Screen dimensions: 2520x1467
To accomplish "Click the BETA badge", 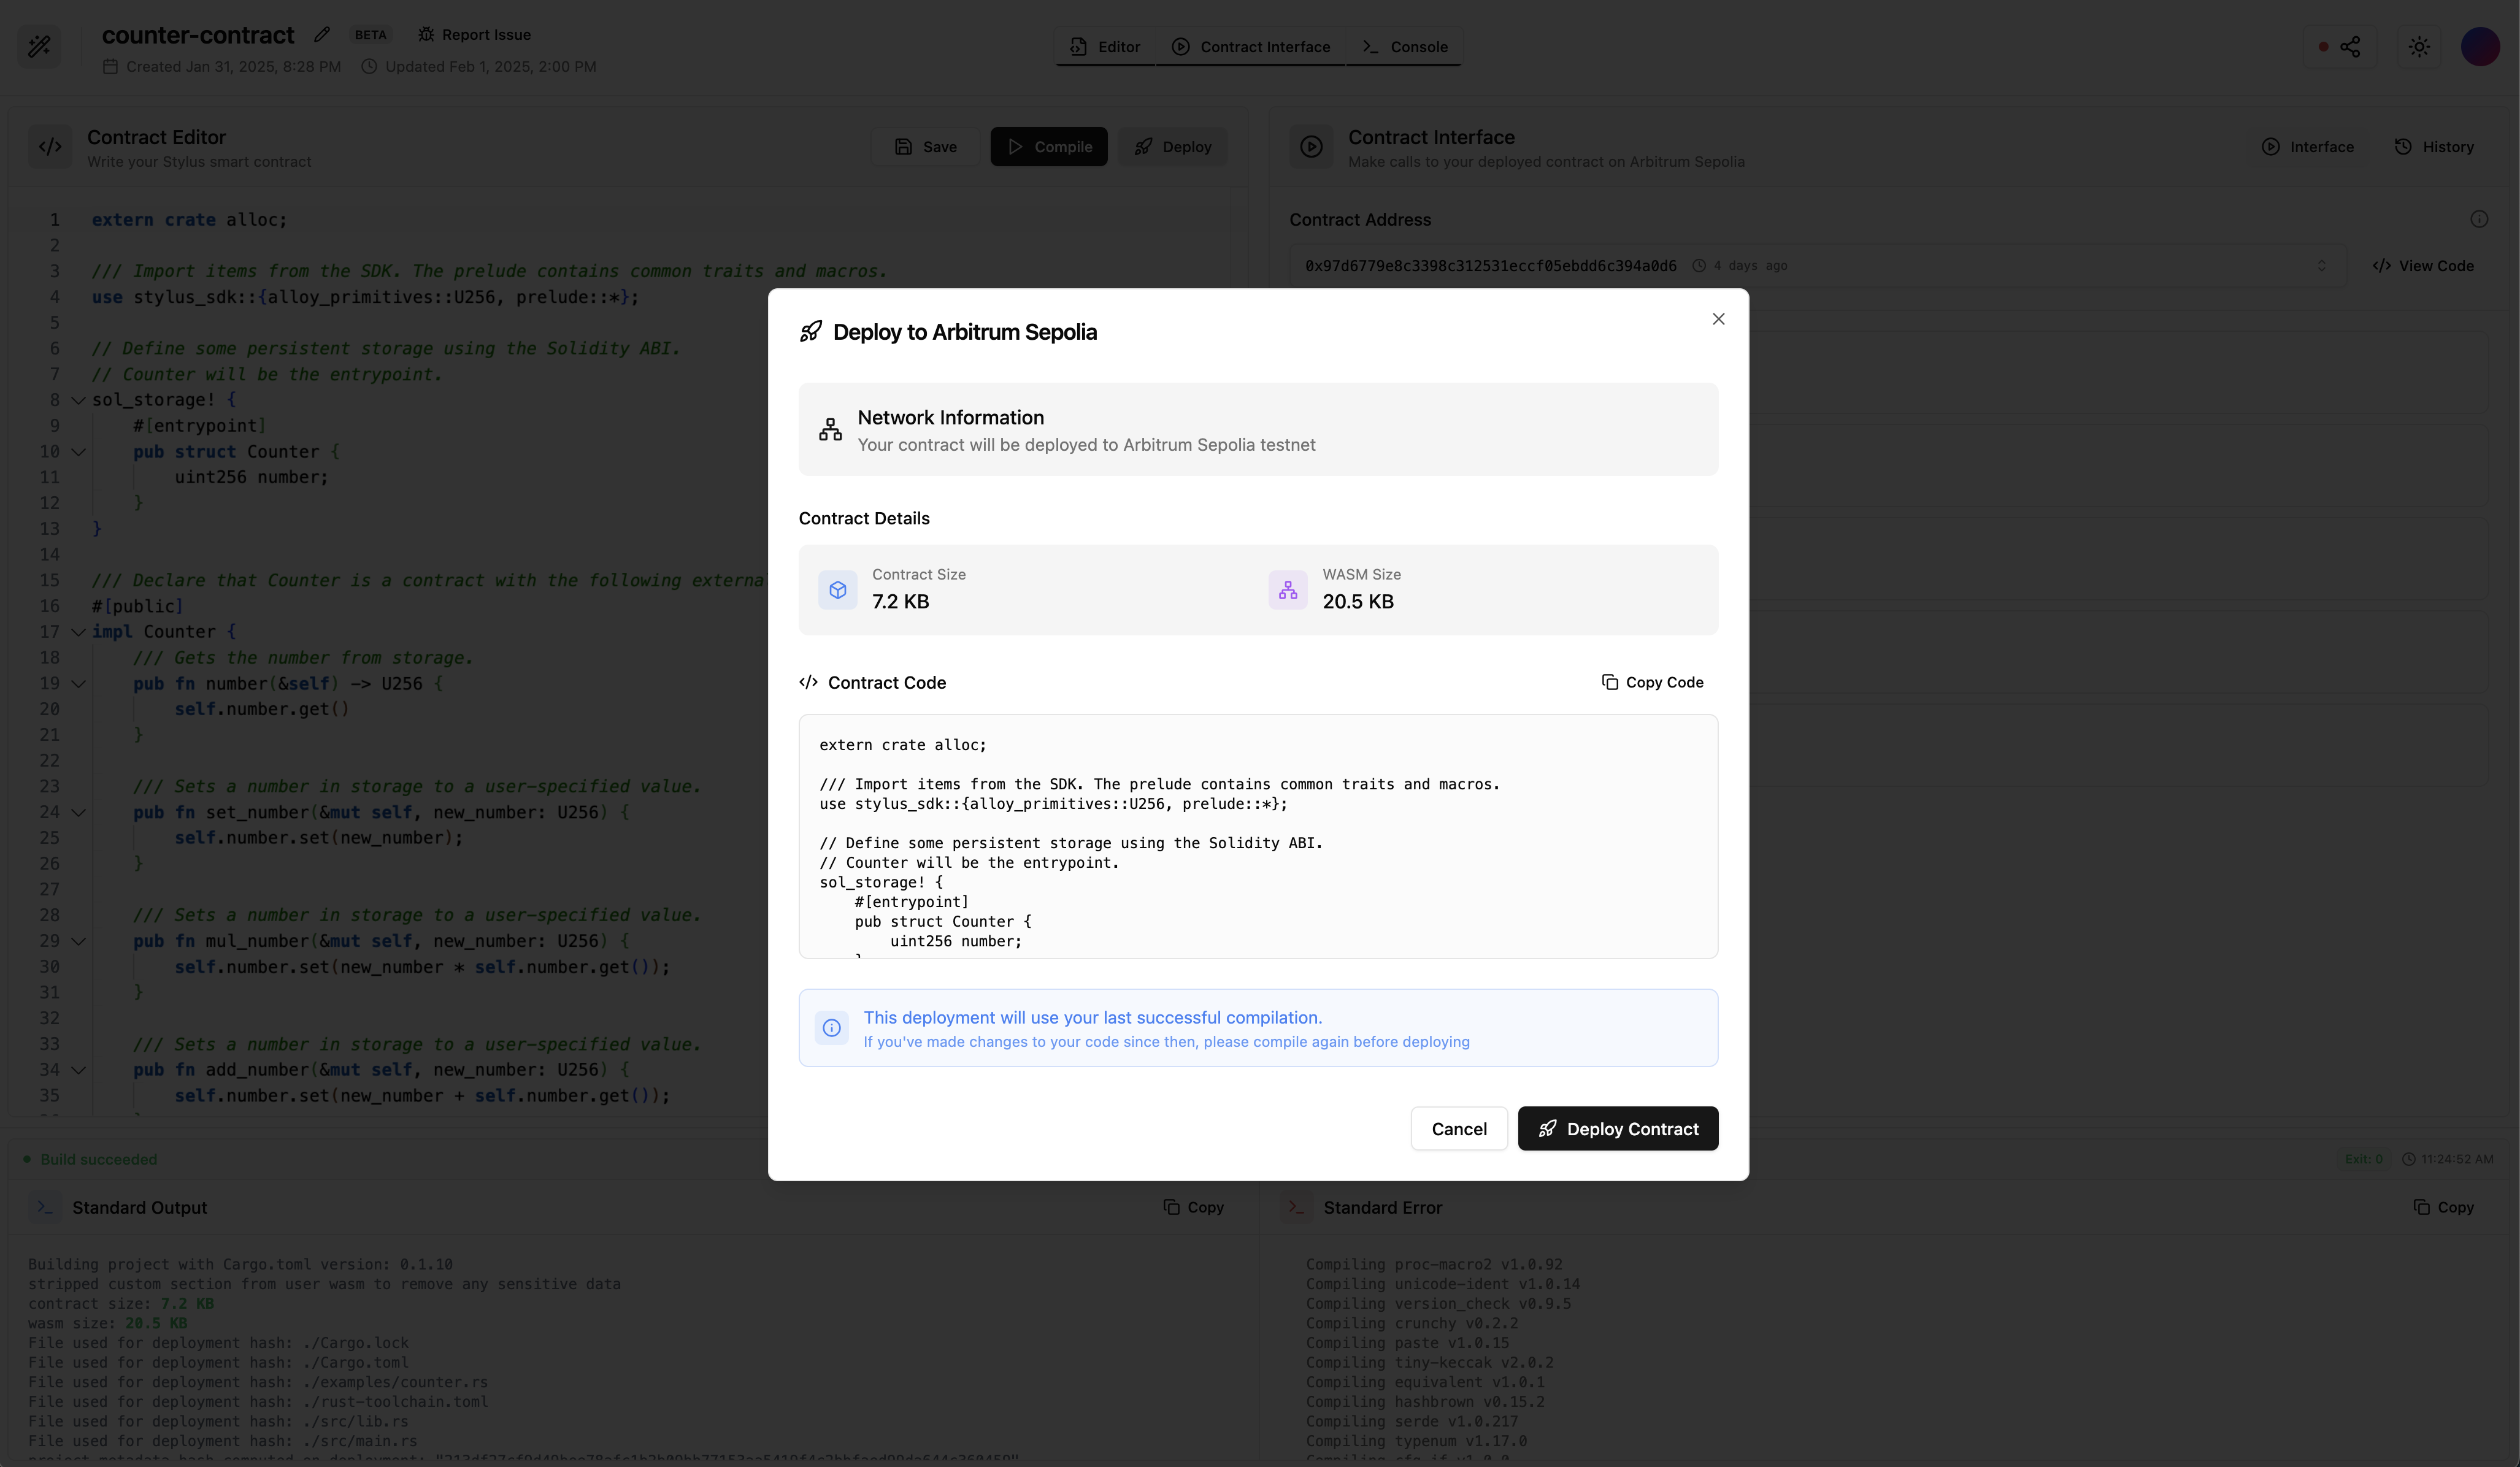I will 370,35.
